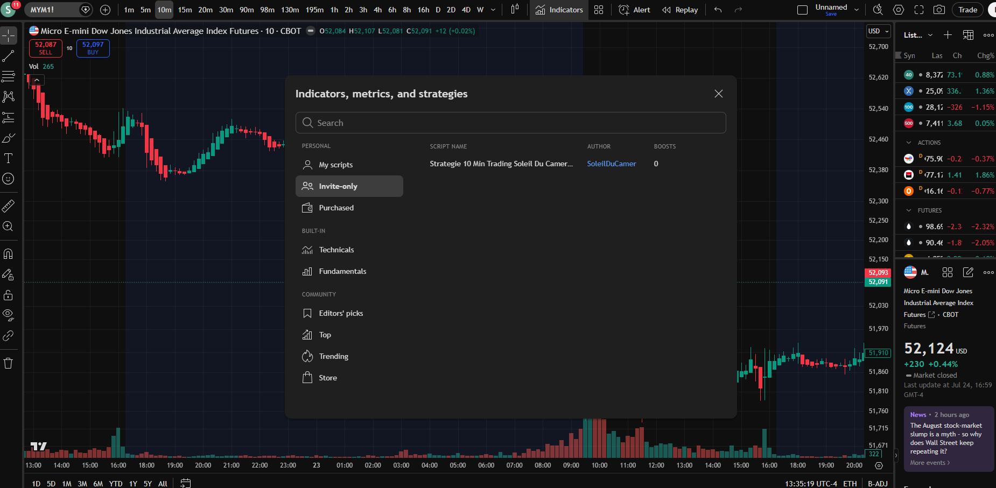Toggle lock all drawing tools
This screenshot has height=488, width=996.
9,295
